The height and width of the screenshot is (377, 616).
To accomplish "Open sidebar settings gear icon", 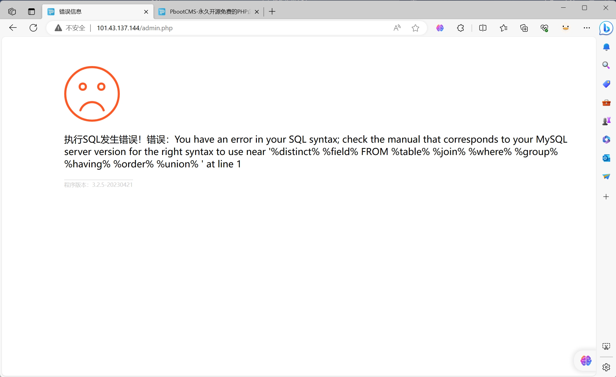I will click(606, 367).
